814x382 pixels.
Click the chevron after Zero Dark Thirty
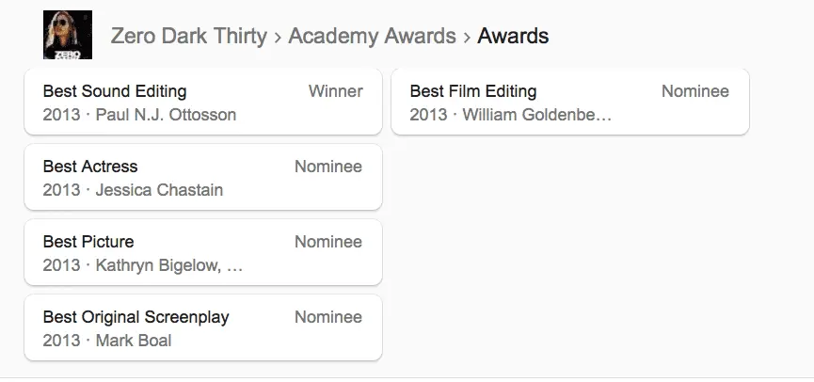(278, 38)
